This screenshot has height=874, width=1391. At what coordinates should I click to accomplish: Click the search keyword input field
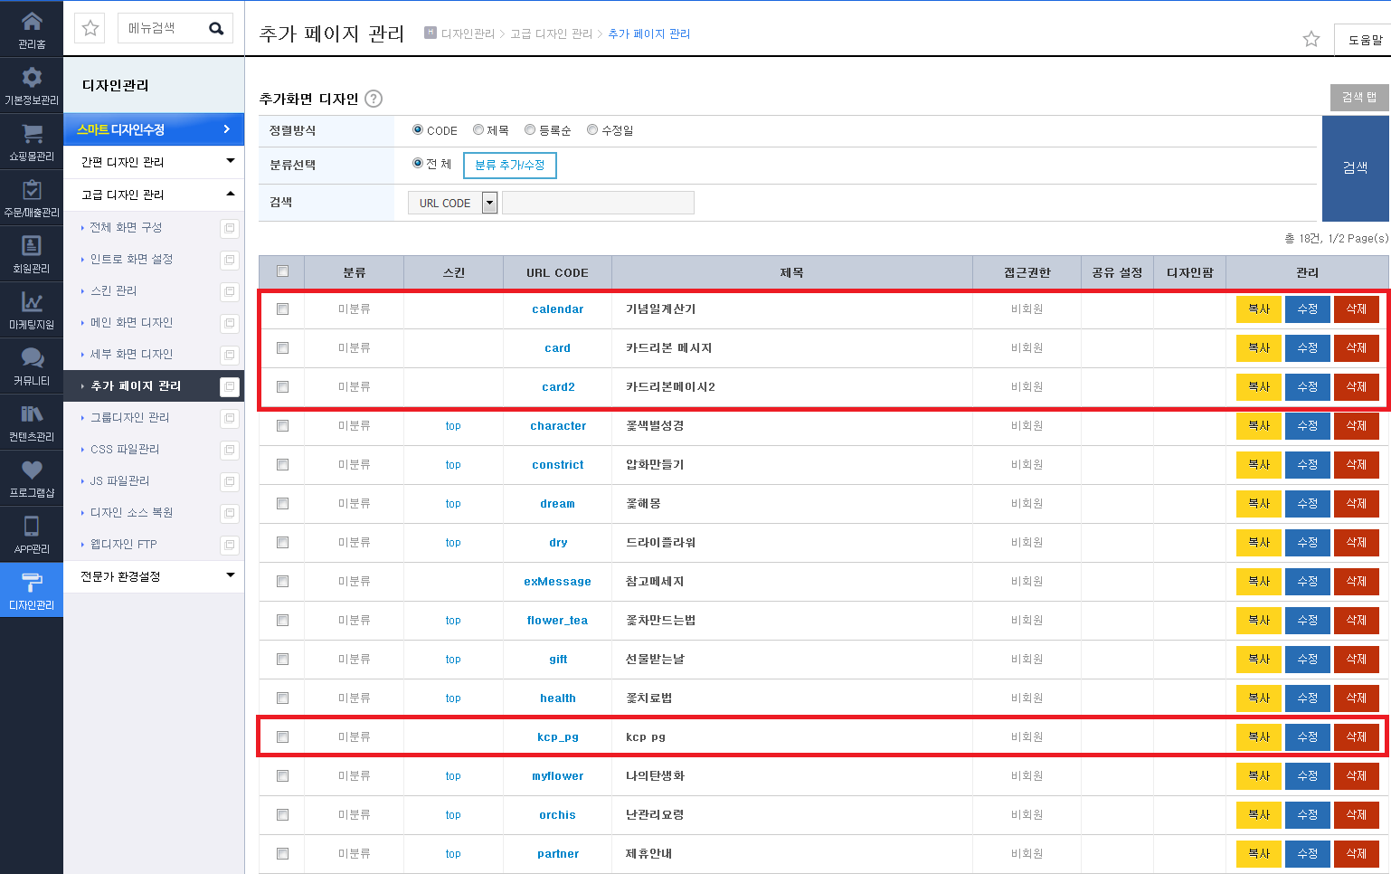(598, 203)
